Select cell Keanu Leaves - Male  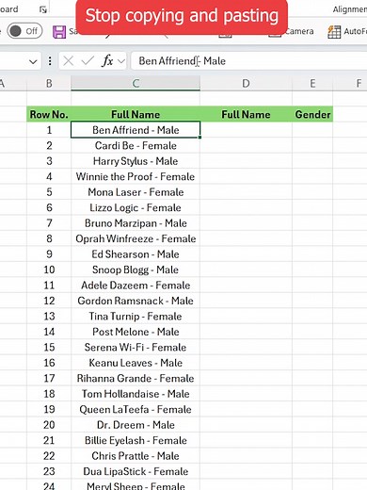coord(136,363)
